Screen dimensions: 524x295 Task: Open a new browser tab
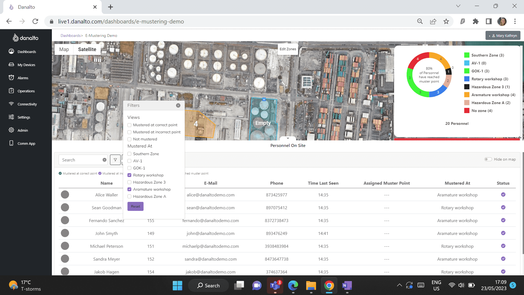click(x=110, y=7)
